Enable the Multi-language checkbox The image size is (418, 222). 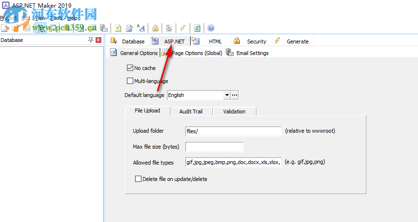coord(130,81)
